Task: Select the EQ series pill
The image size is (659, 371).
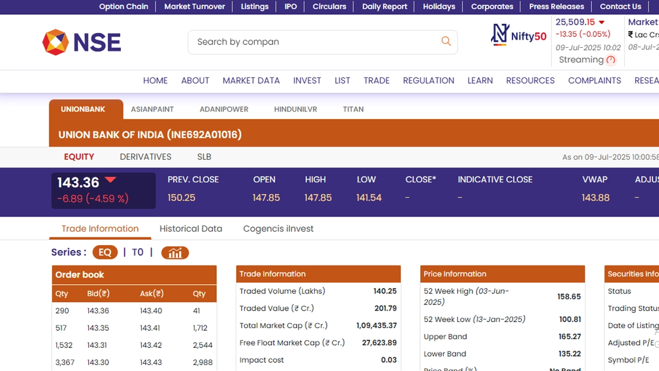Action: point(105,252)
